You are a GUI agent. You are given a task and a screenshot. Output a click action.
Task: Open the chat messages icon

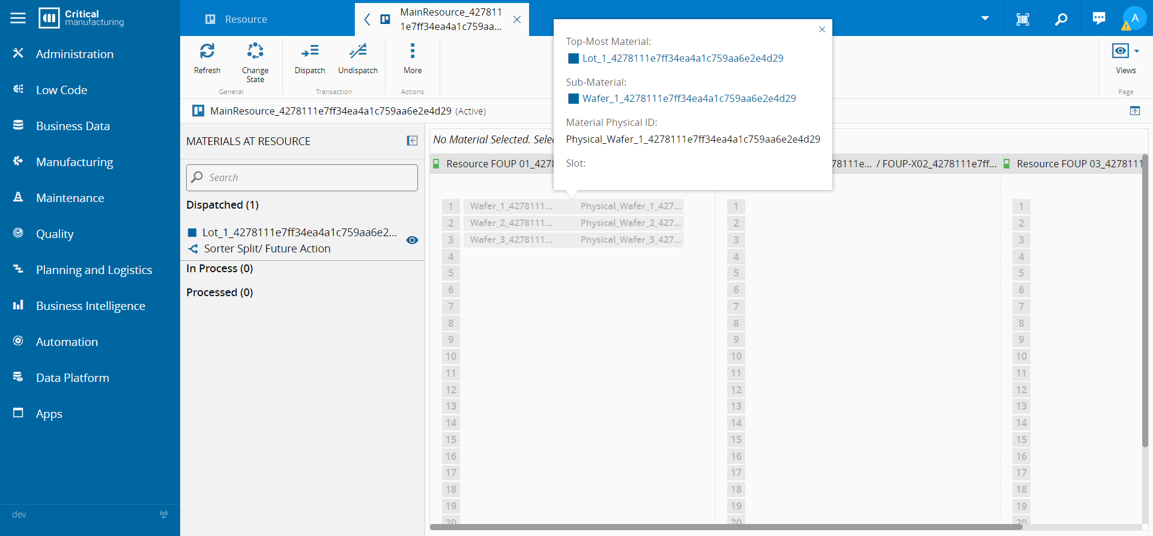click(1099, 19)
